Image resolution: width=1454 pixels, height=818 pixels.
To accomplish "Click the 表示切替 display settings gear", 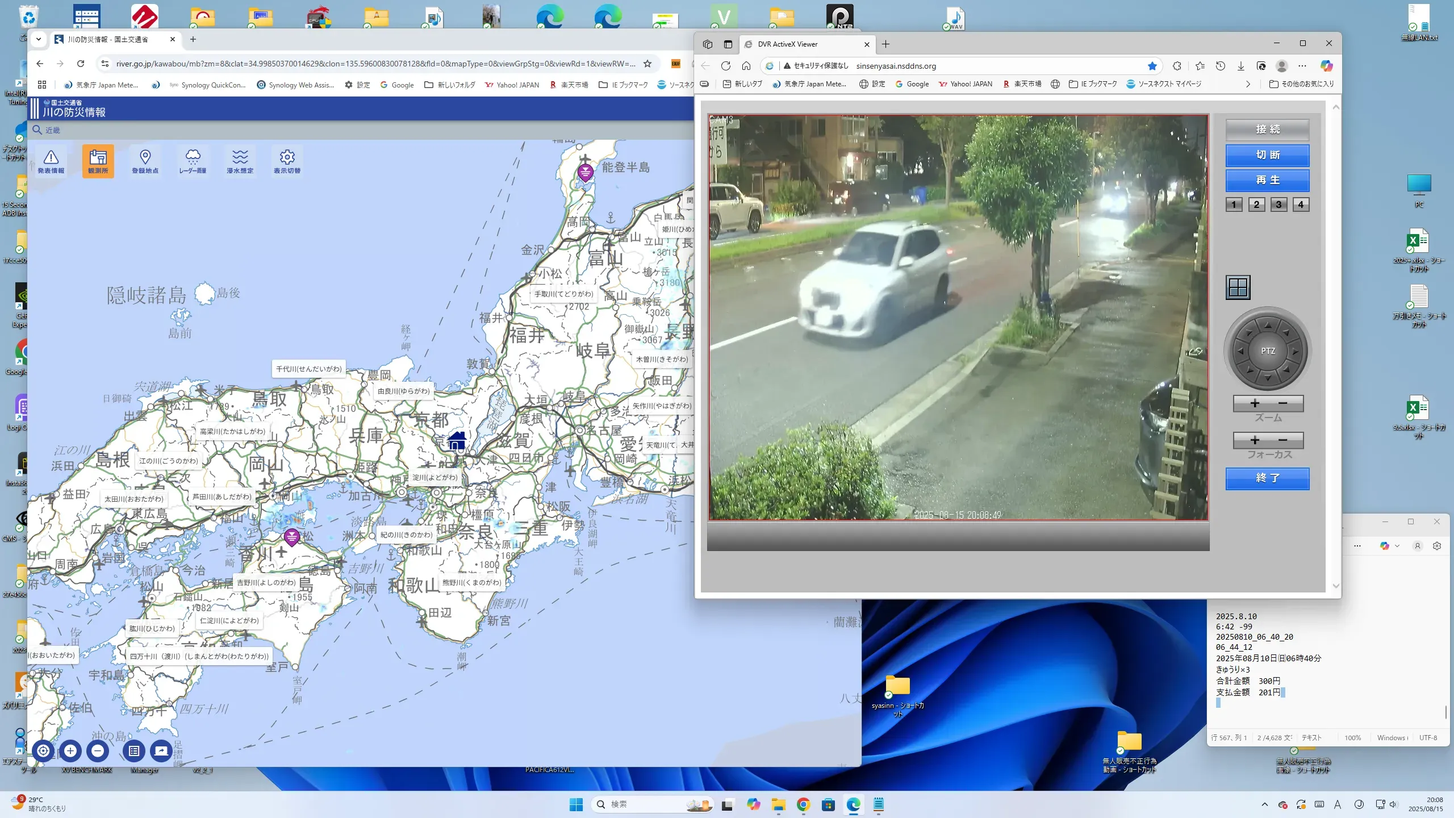I will [287, 161].
